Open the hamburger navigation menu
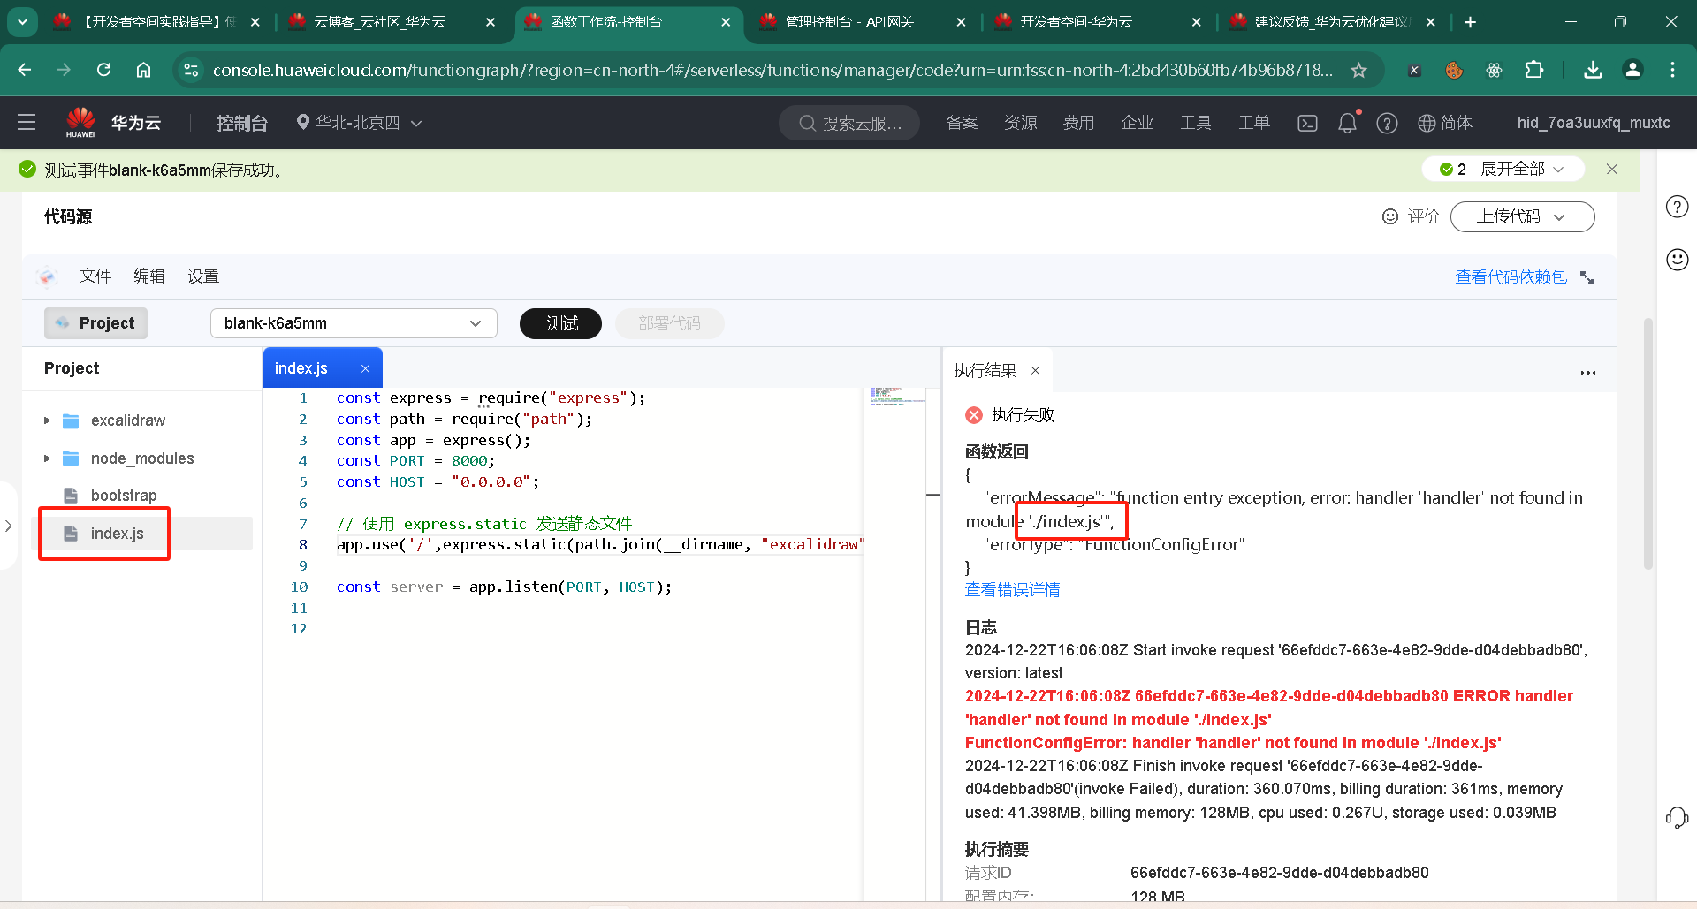The width and height of the screenshot is (1697, 909). click(27, 123)
